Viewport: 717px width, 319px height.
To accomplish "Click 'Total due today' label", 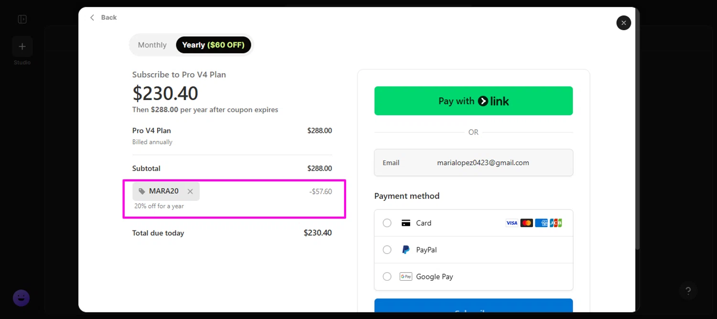I will point(158,233).
